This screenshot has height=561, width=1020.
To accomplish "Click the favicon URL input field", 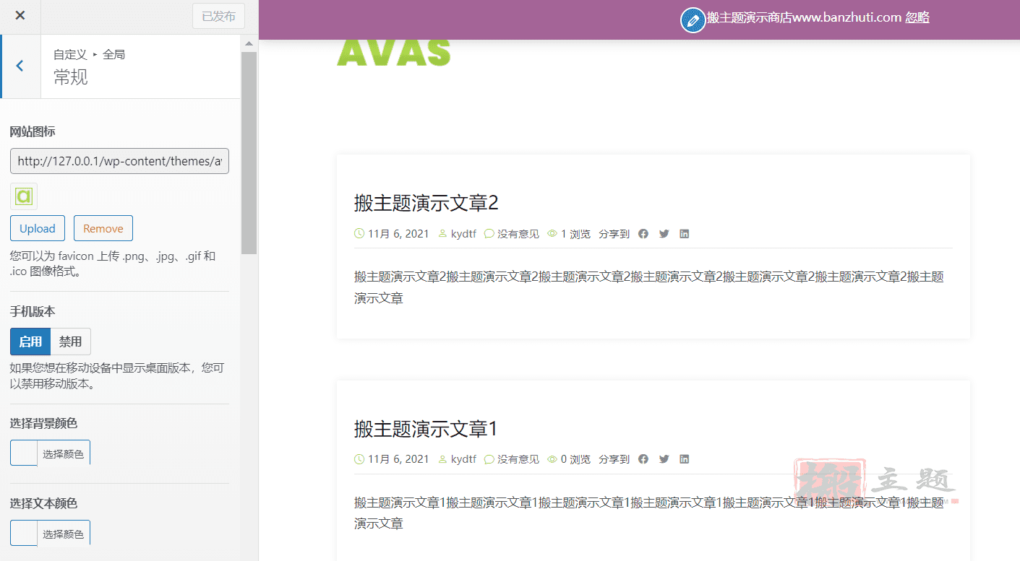I will click(x=119, y=161).
